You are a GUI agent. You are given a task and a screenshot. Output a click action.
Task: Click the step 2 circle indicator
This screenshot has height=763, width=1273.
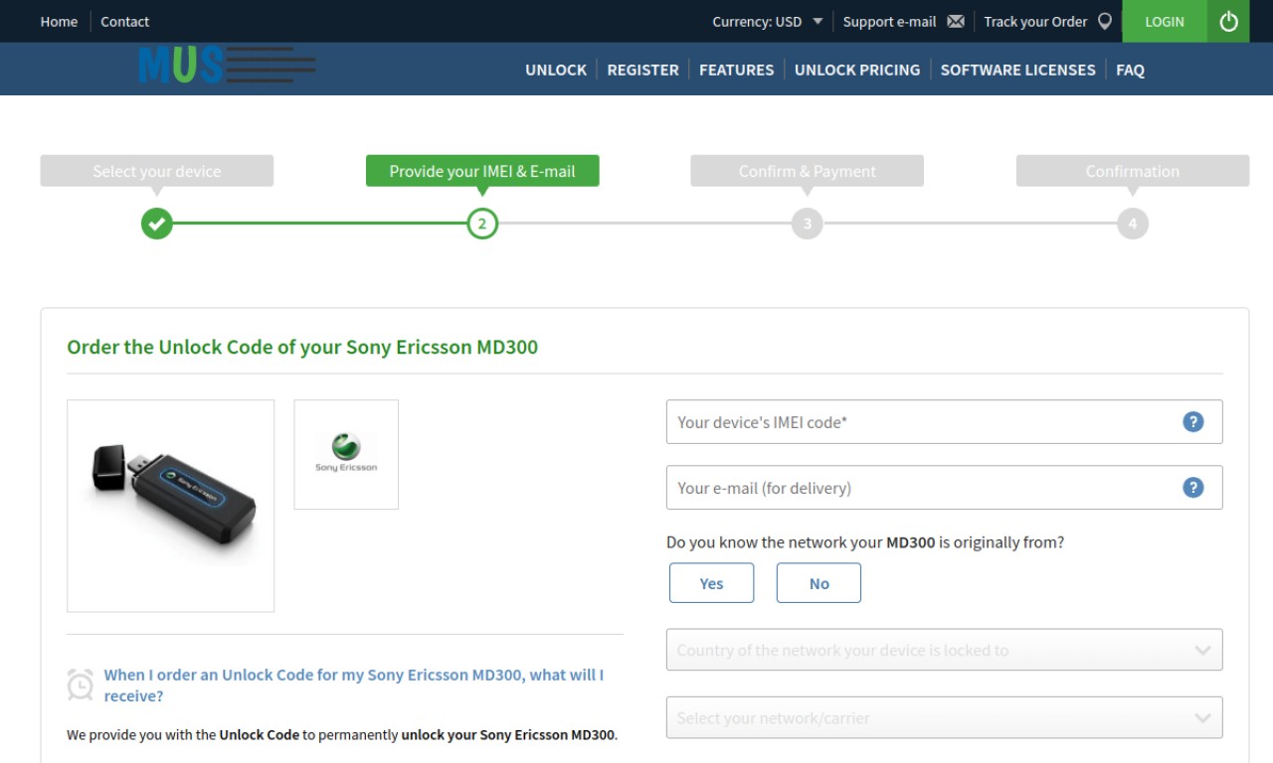482,224
